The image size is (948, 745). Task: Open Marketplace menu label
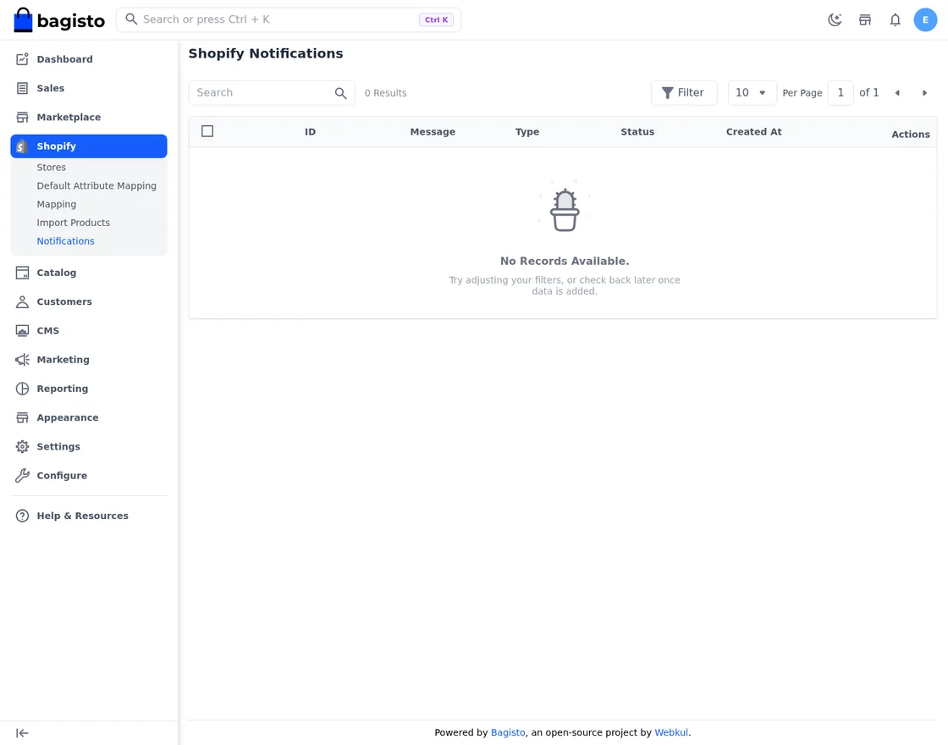click(69, 118)
